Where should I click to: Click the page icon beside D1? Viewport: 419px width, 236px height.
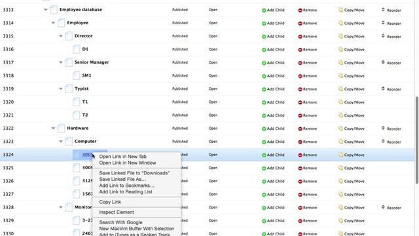click(77, 49)
